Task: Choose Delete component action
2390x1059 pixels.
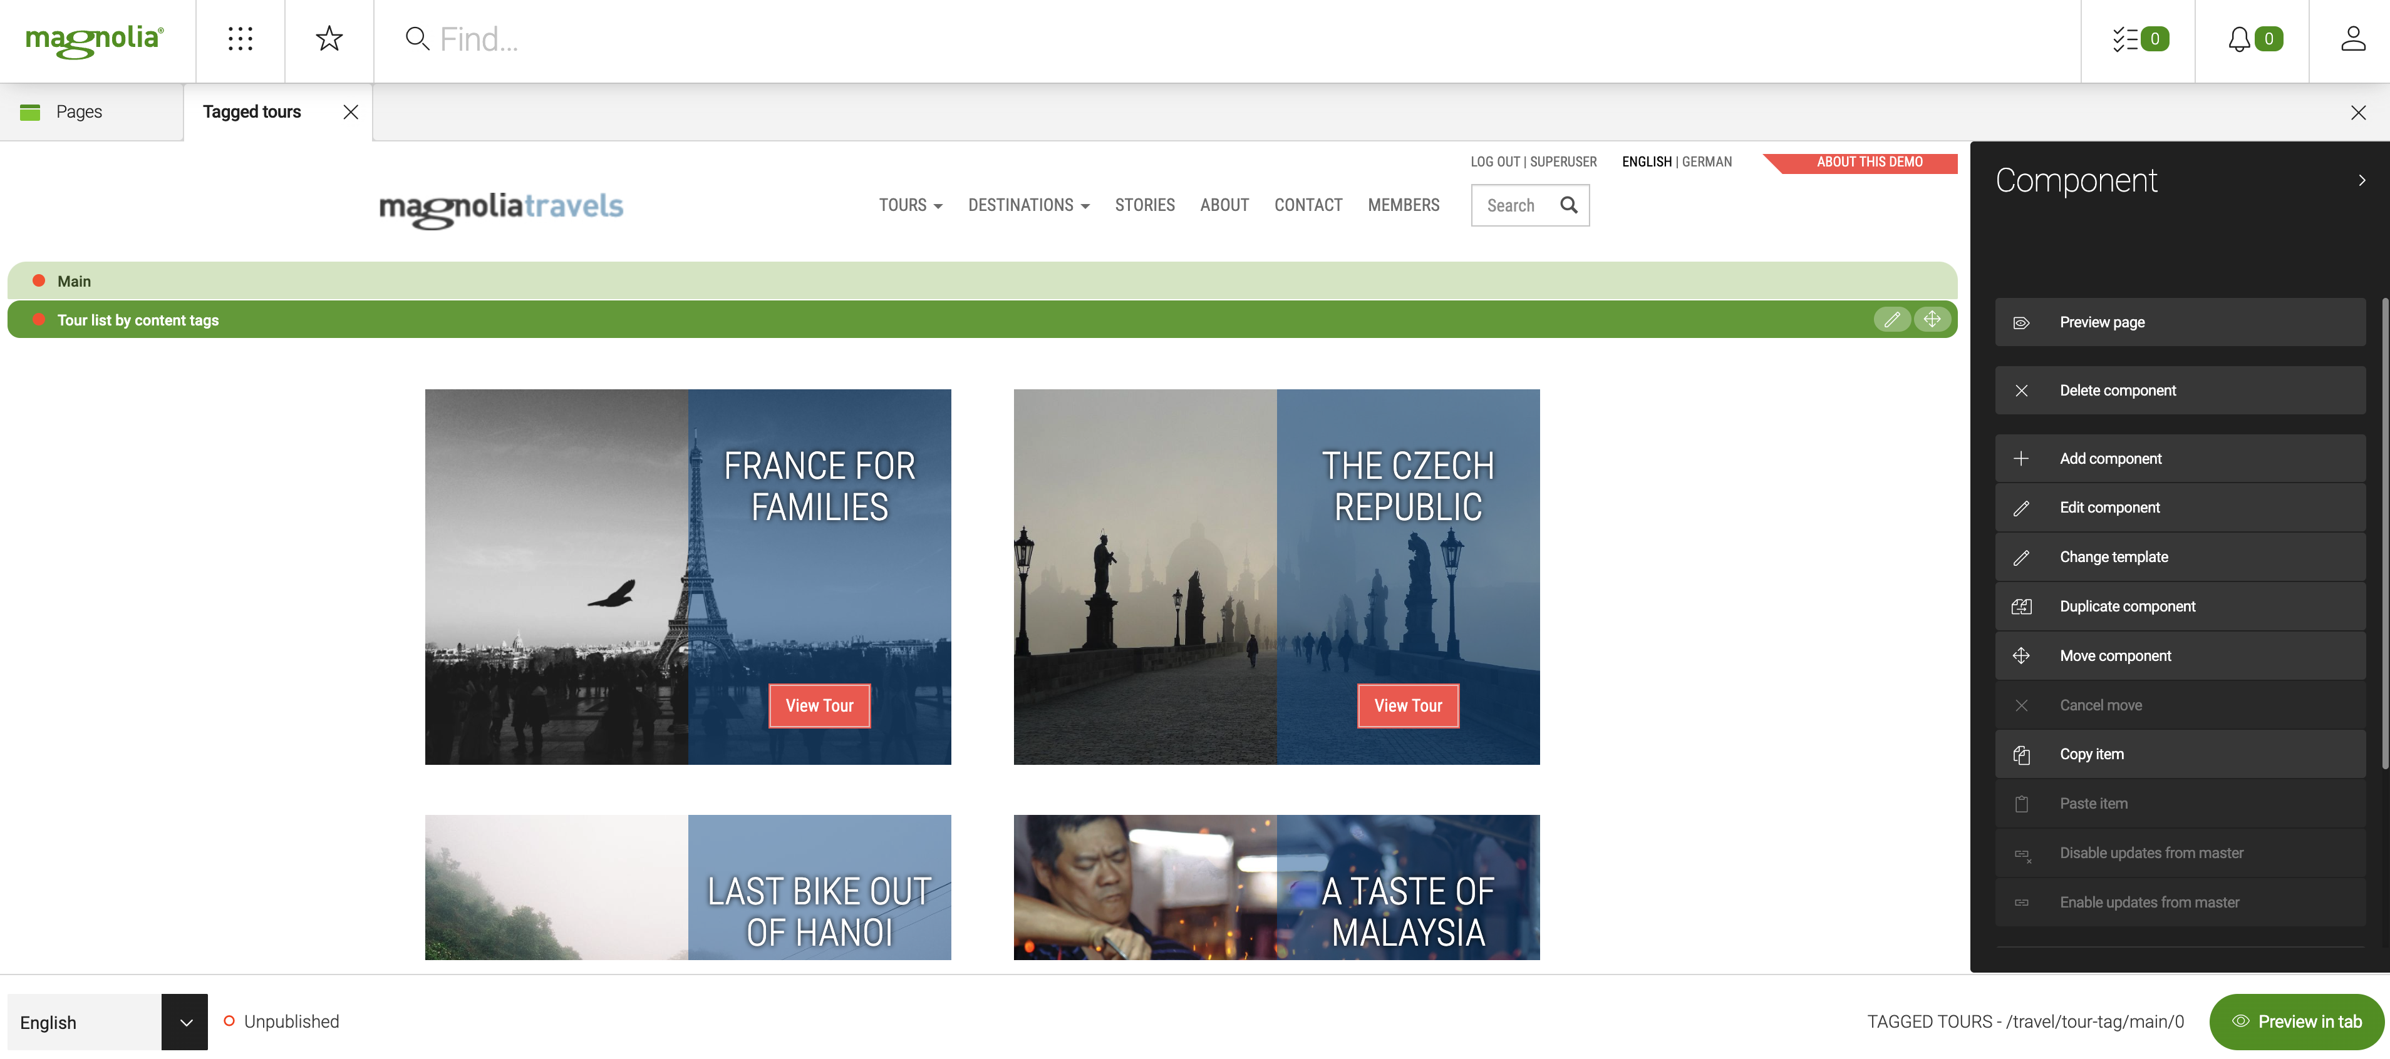Action: coord(2180,391)
